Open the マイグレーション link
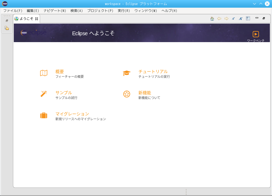 coord(72,114)
